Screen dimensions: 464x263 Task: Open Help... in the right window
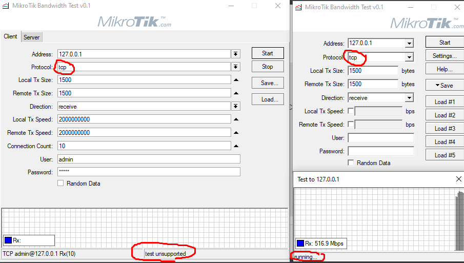(x=445, y=69)
